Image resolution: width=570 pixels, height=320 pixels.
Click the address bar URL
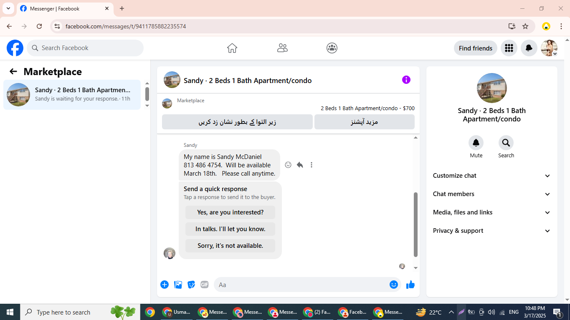(x=126, y=26)
